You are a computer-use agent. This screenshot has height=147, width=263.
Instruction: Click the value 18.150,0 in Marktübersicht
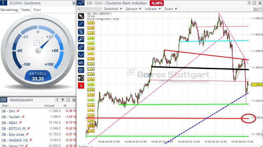pos(55,134)
